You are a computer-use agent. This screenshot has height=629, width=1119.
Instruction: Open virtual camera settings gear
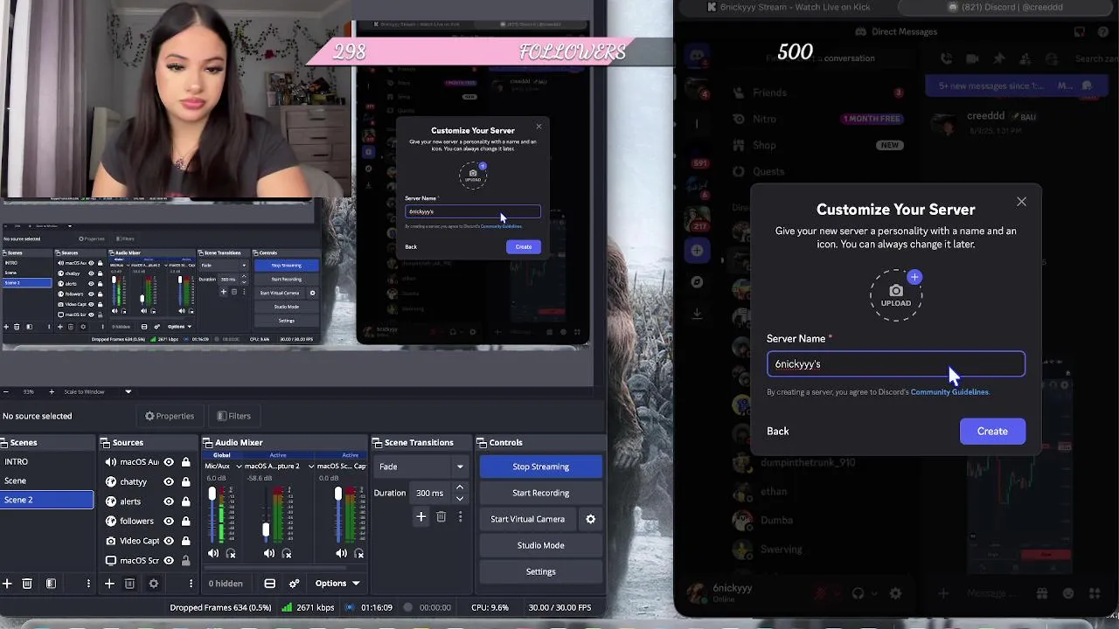[x=590, y=519]
